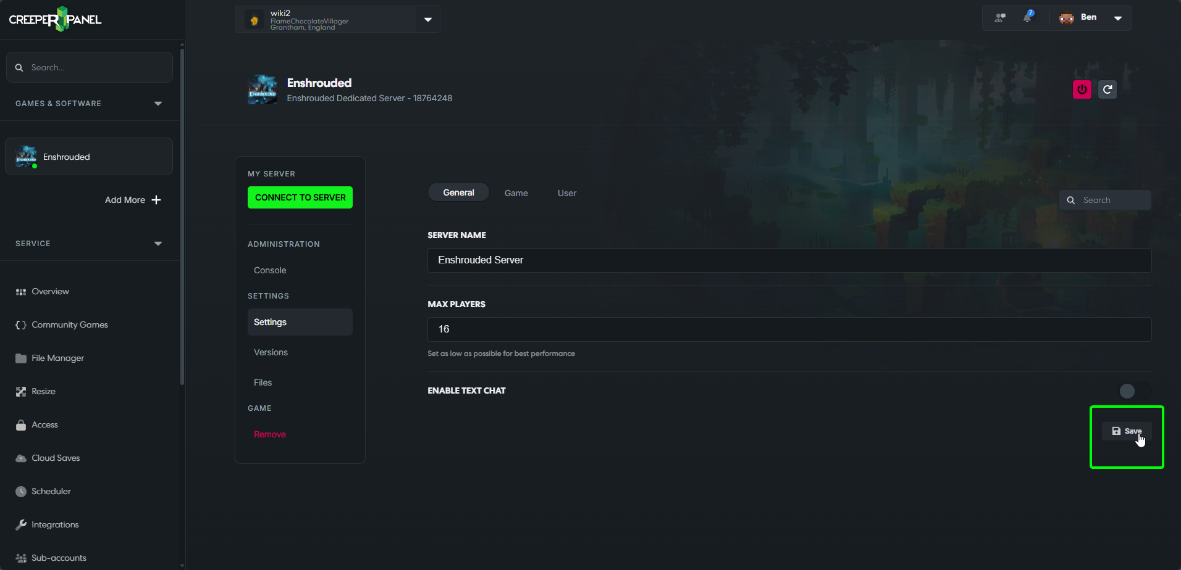The width and height of the screenshot is (1181, 570).
Task: Click the red Remove link
Action: click(270, 434)
